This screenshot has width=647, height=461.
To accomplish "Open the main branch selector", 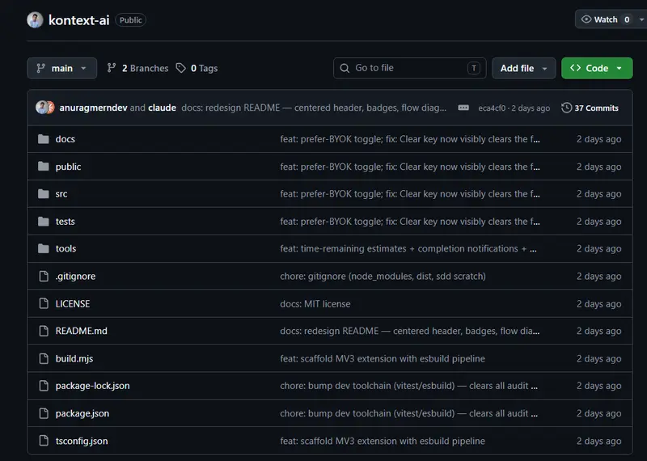I will coord(62,68).
